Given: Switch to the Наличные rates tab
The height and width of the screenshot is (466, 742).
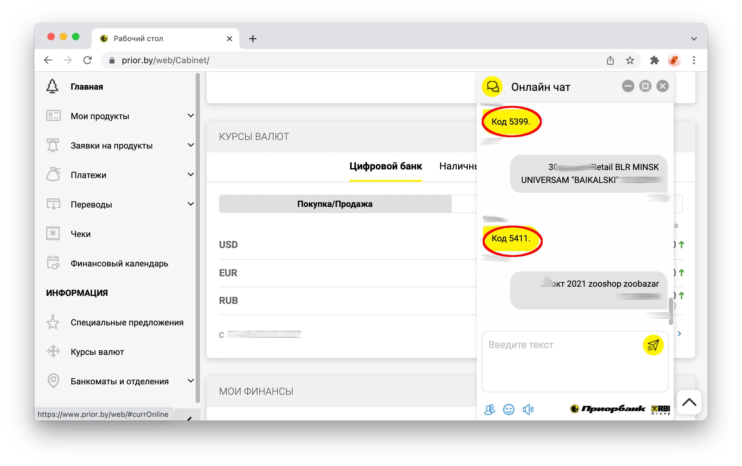Looking at the screenshot, I should [x=458, y=166].
